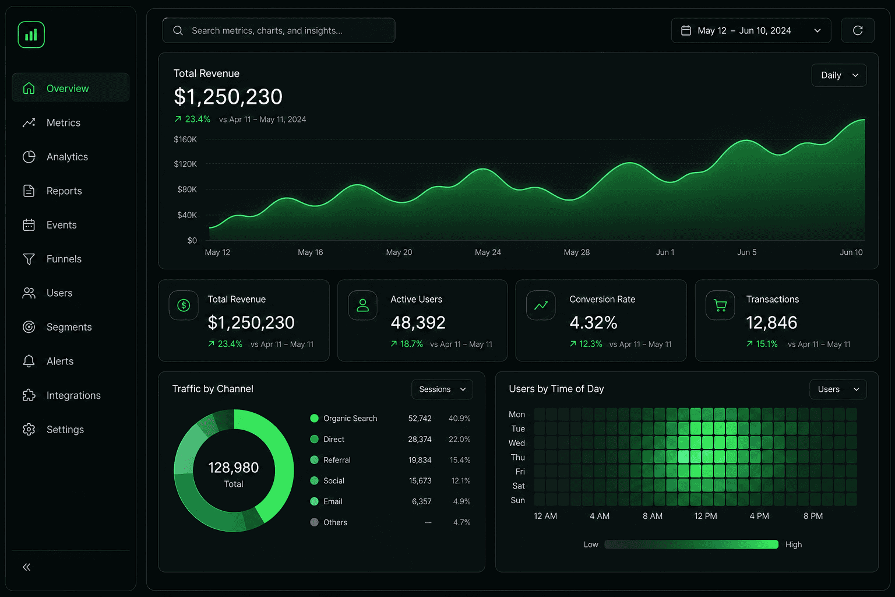The image size is (895, 597).
Task: Click the Social channel row label
Action: pos(334,481)
